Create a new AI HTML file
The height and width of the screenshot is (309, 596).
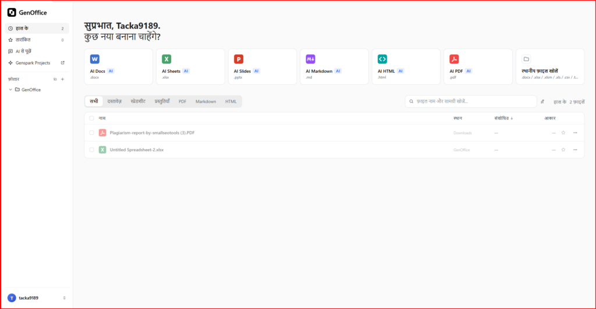(x=406, y=66)
